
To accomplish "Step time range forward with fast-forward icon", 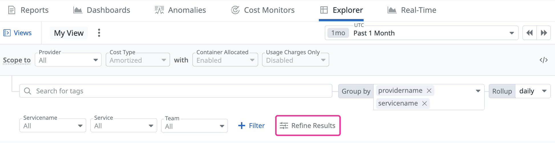I will coord(544,33).
